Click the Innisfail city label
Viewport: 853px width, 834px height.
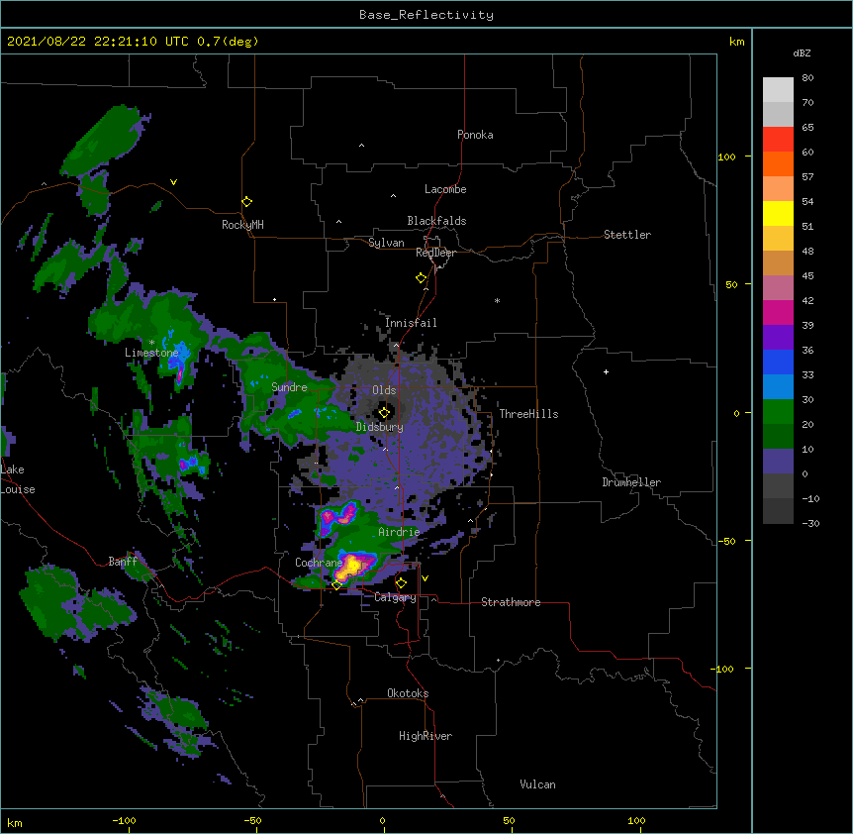point(411,323)
